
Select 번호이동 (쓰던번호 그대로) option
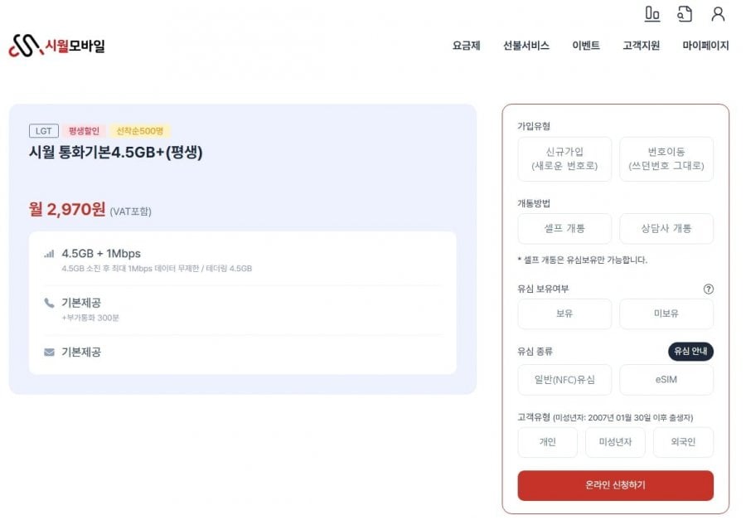666,159
